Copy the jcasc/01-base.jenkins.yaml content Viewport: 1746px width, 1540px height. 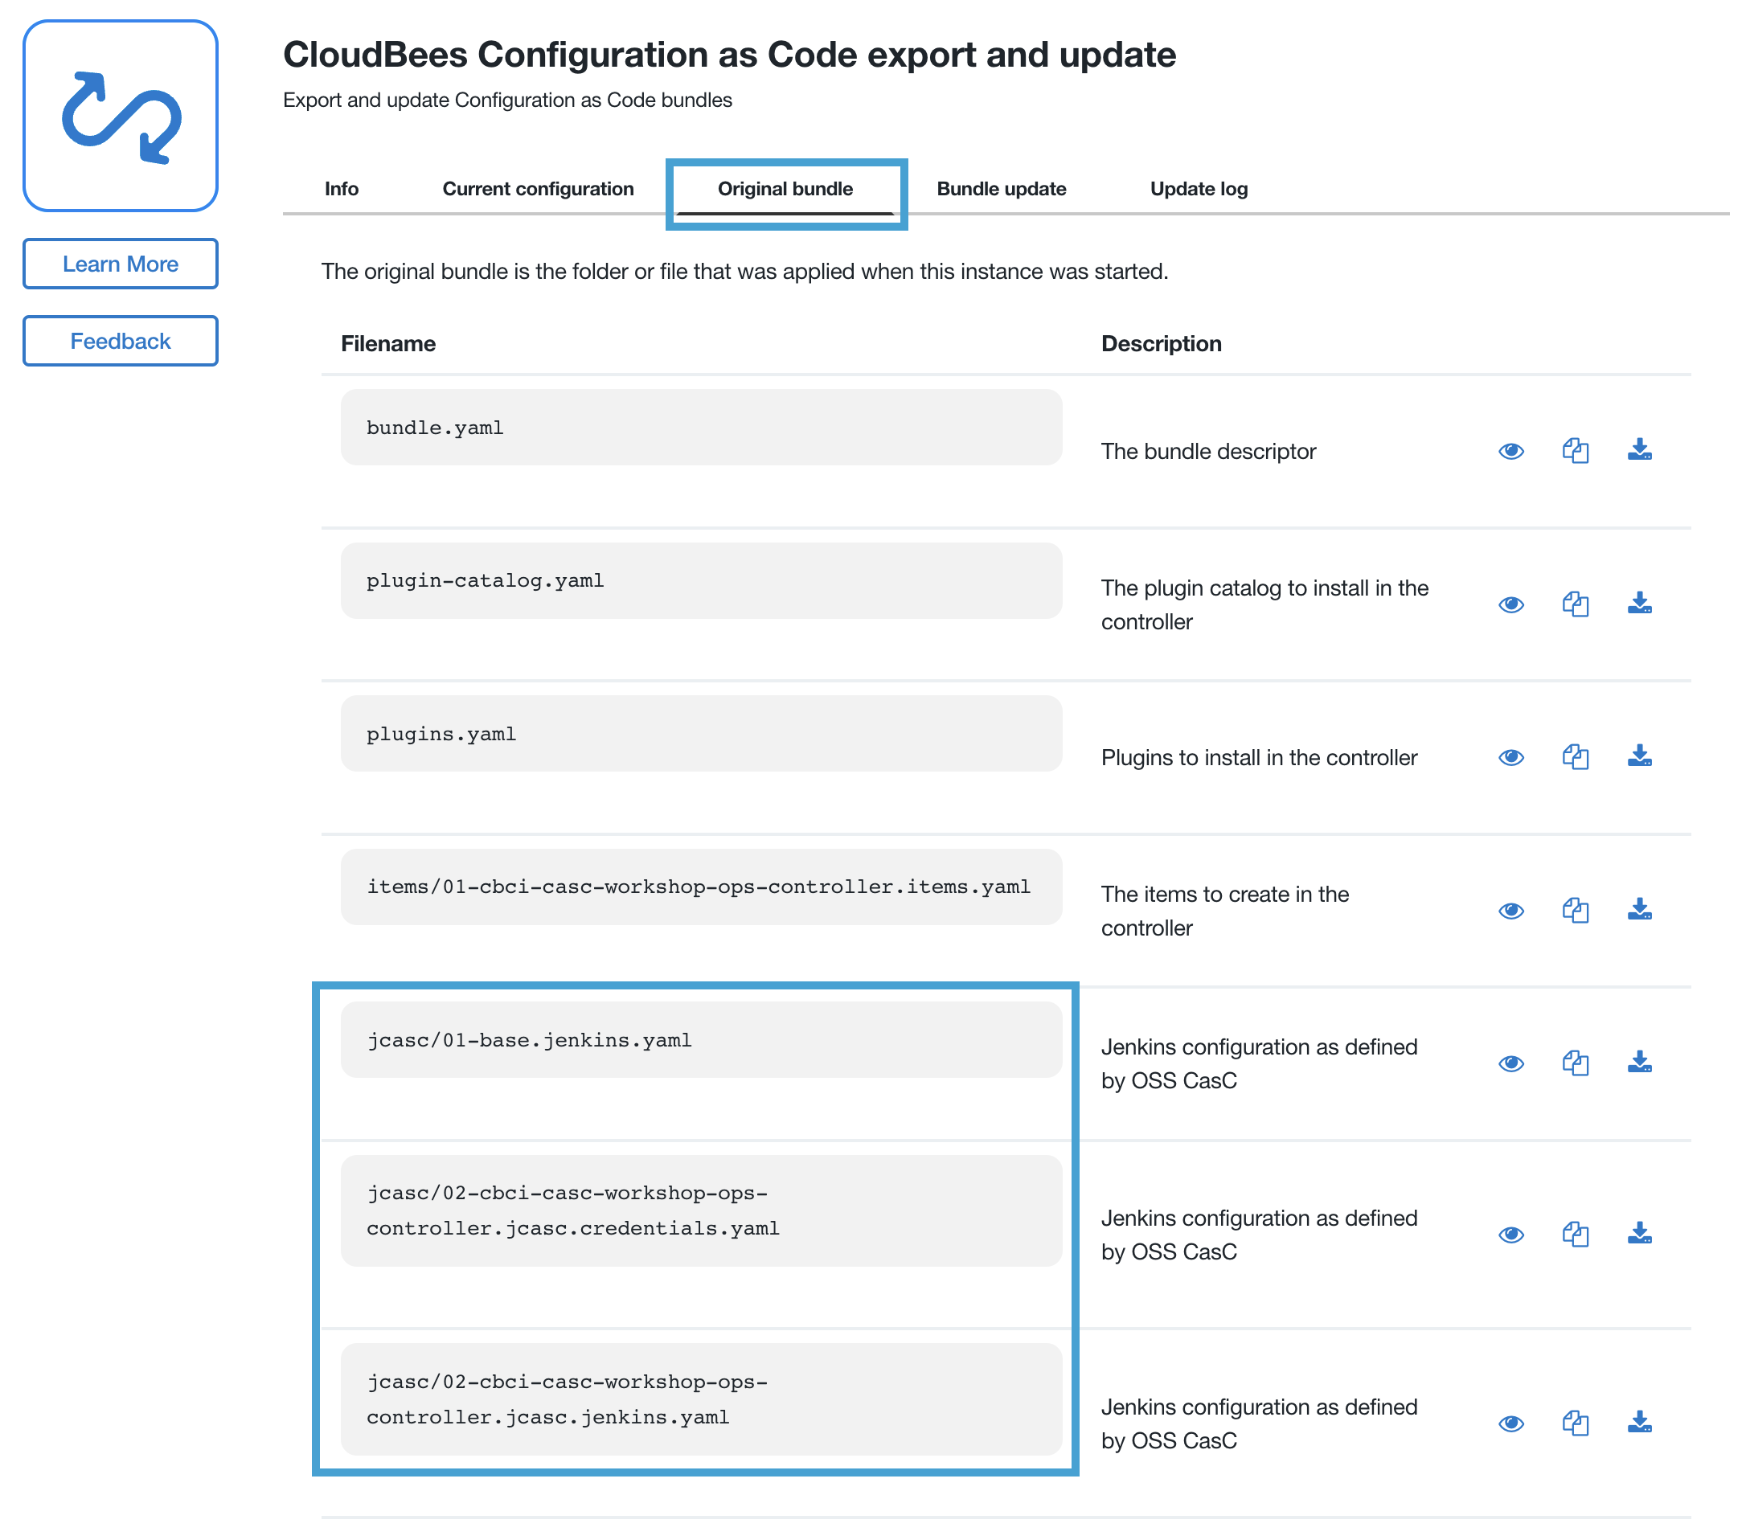(1575, 1063)
